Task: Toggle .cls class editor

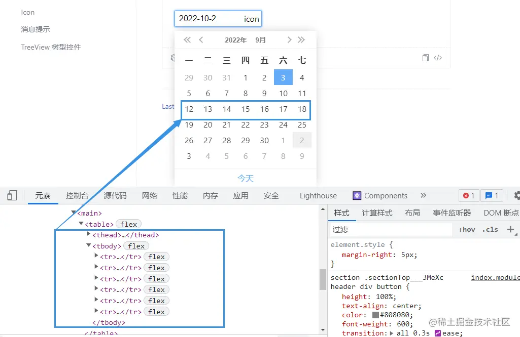Action: 490,230
